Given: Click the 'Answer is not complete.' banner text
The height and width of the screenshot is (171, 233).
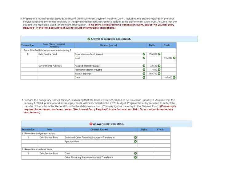Looking at the screenshot, I should (108, 124).
